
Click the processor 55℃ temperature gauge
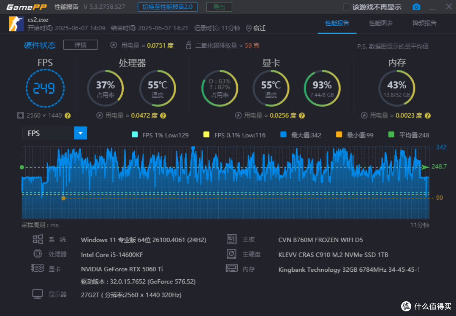(157, 88)
